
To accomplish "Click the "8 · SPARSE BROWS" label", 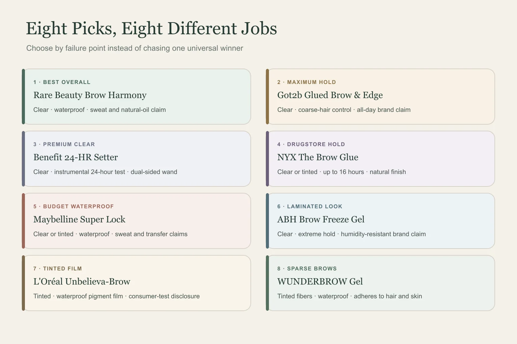I will 307,269.
